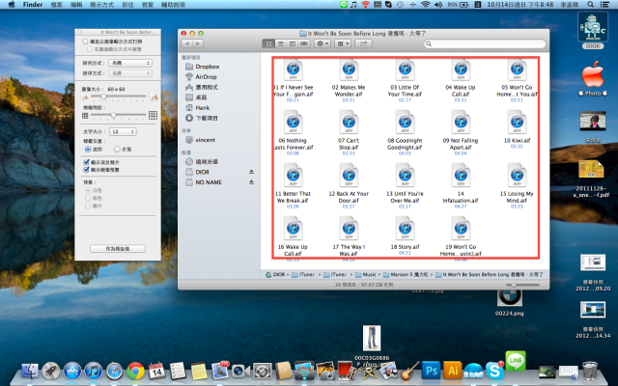Open the arrange-by dropdown in view options
618x386 pixels.
coord(130,63)
